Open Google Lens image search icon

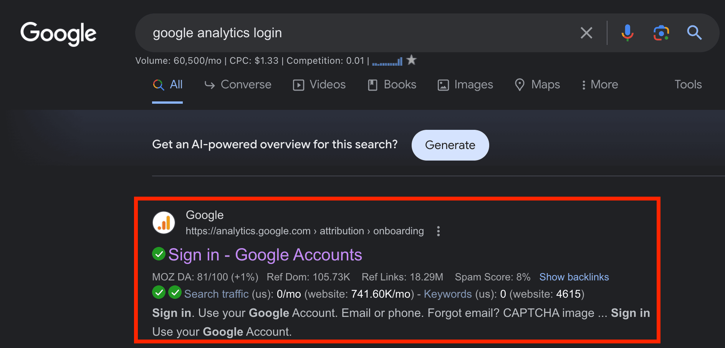coord(661,33)
